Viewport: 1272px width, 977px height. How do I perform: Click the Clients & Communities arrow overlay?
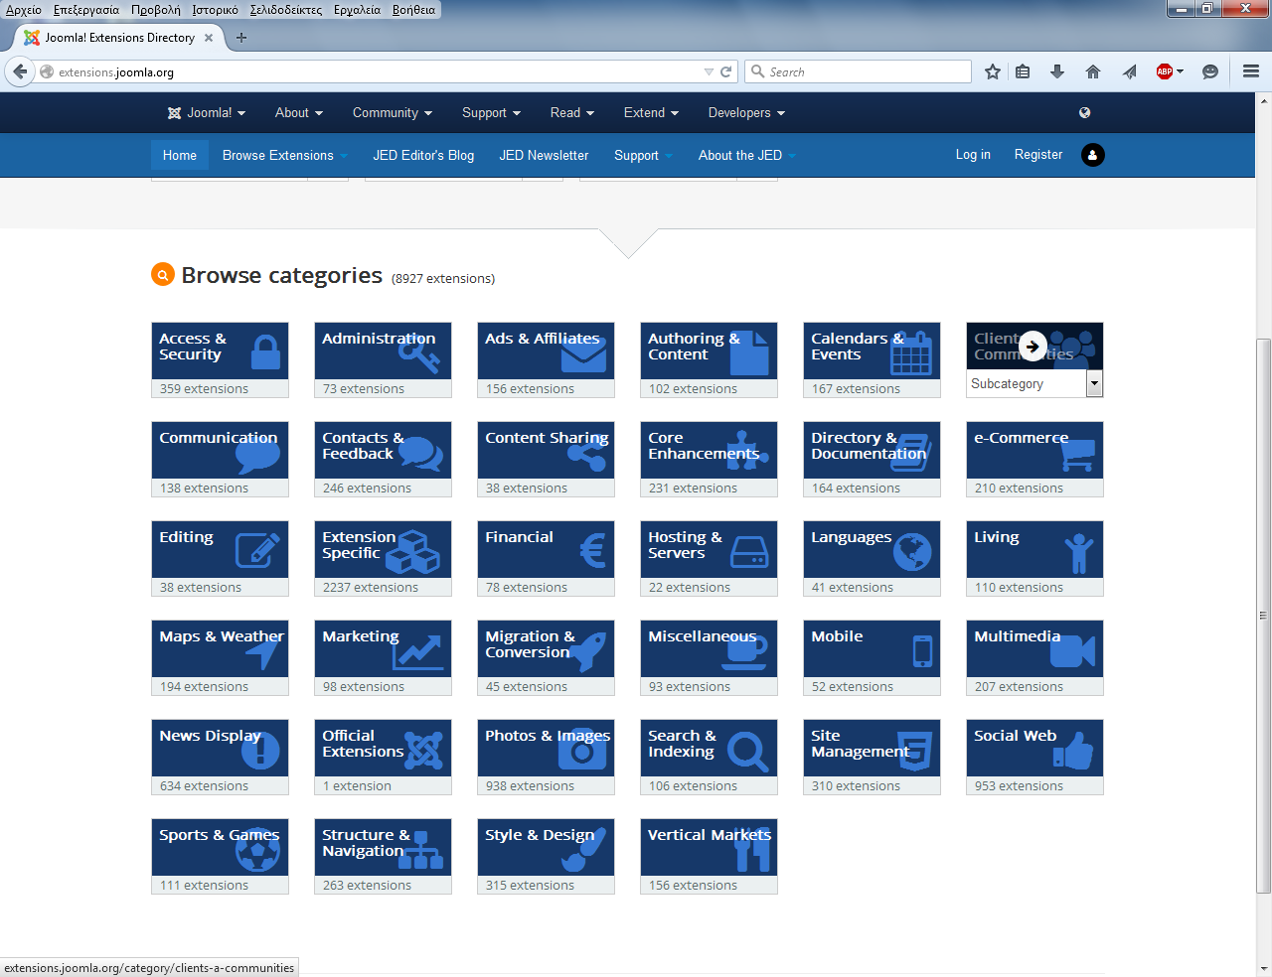coord(1033,347)
